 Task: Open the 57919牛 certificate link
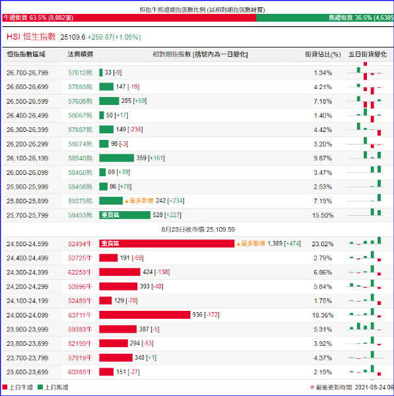[x=81, y=358]
